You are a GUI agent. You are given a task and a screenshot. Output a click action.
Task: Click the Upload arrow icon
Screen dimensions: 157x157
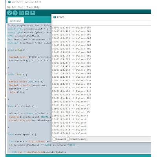(15, 13)
